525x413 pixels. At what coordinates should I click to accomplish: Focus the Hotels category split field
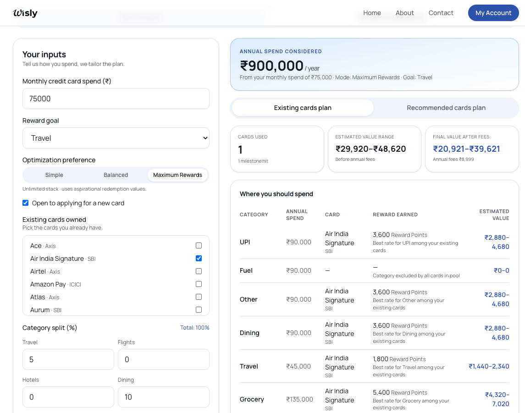68,397
